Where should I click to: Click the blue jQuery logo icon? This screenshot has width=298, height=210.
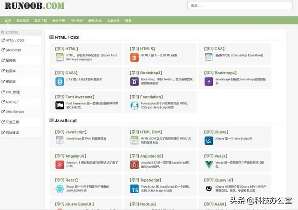[209, 141]
